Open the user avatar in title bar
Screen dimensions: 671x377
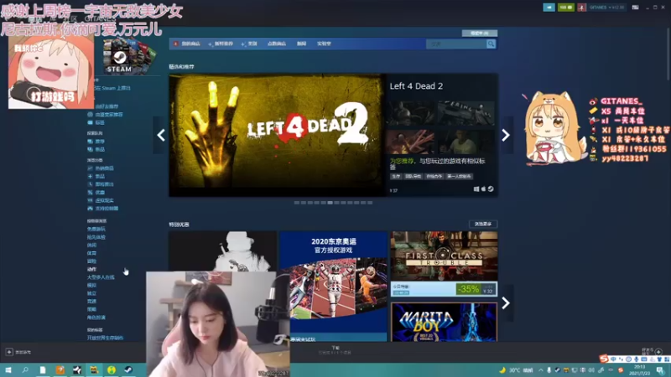point(581,8)
